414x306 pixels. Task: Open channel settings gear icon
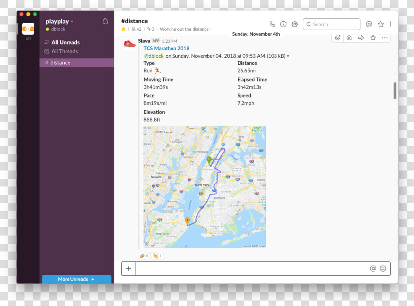tap(295, 24)
